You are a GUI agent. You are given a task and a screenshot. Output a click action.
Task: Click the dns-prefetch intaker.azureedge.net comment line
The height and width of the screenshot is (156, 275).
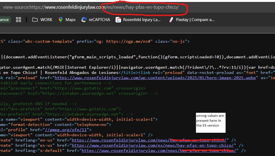click(x=67, y=114)
